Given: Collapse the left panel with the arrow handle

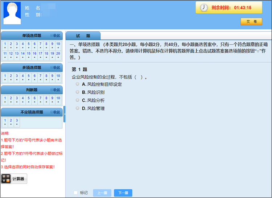Looking at the screenshot, I should [65, 114].
